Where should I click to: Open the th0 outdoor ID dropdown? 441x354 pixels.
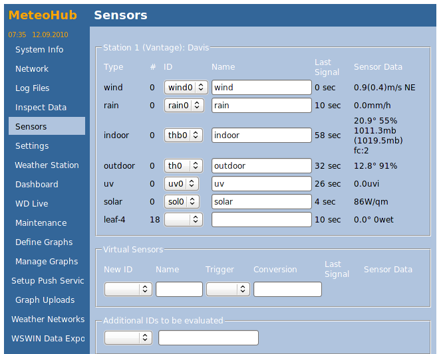[183, 165]
